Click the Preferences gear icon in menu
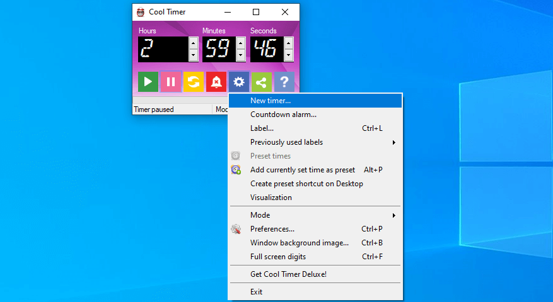553x302 pixels. click(x=236, y=229)
